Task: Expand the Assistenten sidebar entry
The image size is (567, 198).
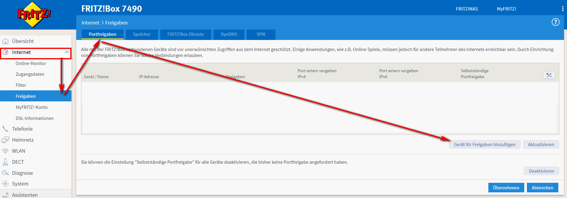Action: point(25,195)
